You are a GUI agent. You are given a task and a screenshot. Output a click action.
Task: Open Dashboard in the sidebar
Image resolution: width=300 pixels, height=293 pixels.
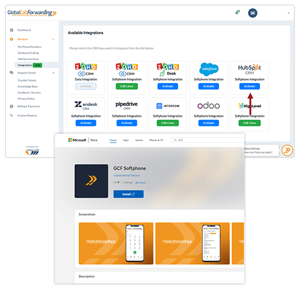(24, 30)
